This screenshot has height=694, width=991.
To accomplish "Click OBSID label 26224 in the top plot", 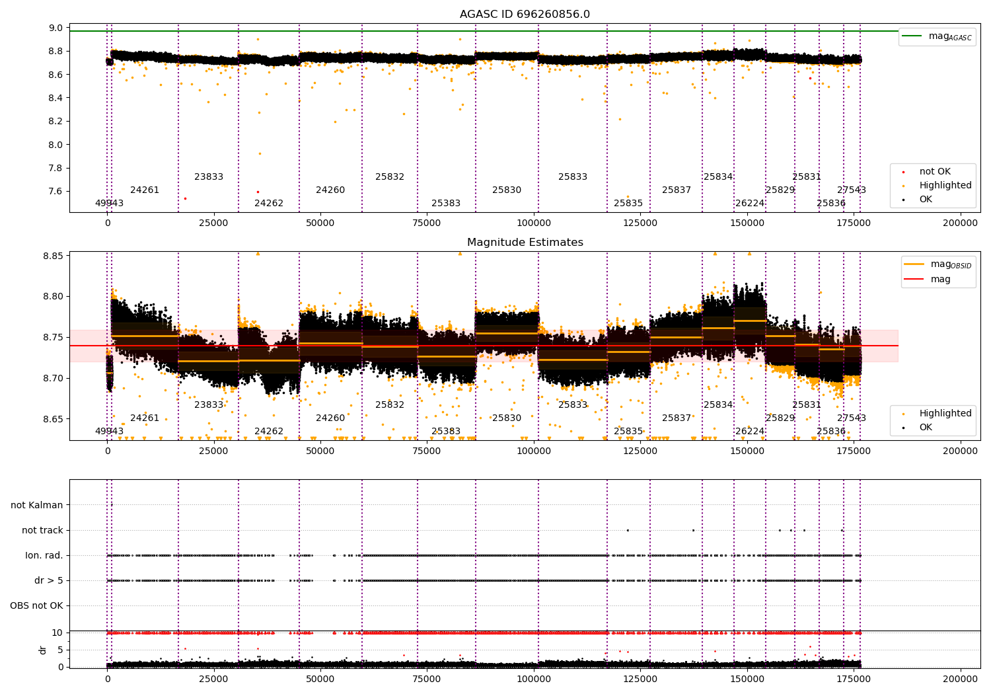I will click(750, 204).
